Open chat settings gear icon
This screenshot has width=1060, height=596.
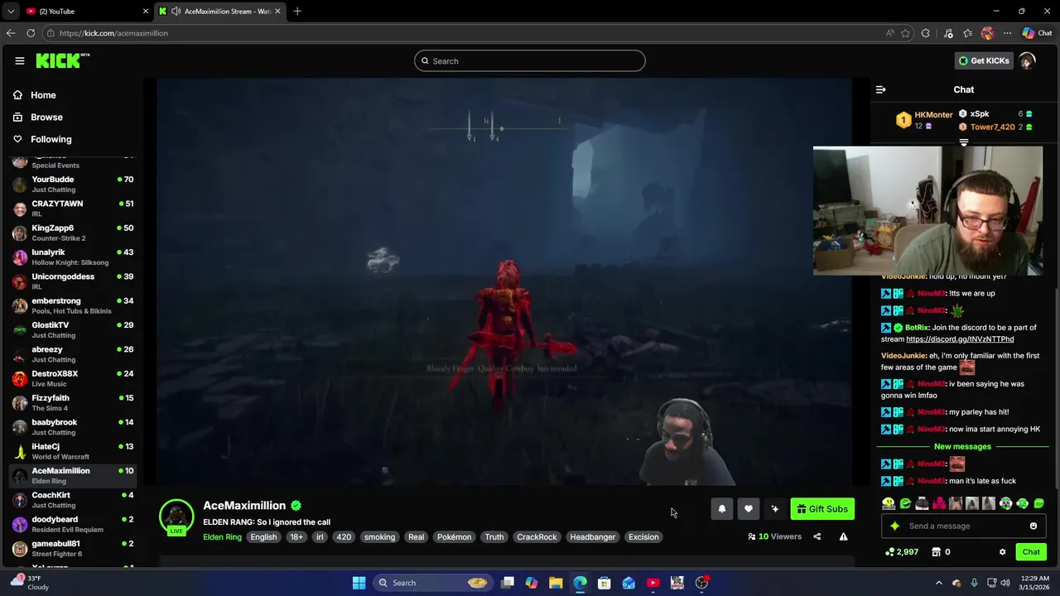tap(1002, 552)
